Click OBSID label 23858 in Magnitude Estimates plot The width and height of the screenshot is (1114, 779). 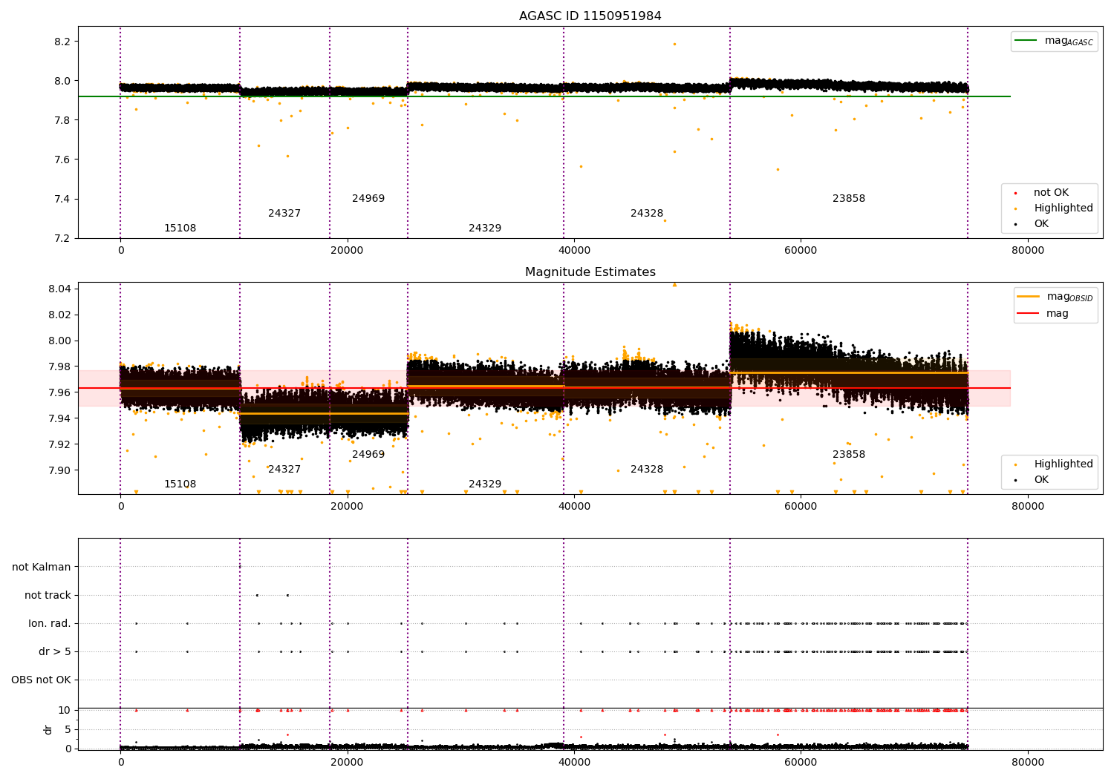tap(849, 455)
